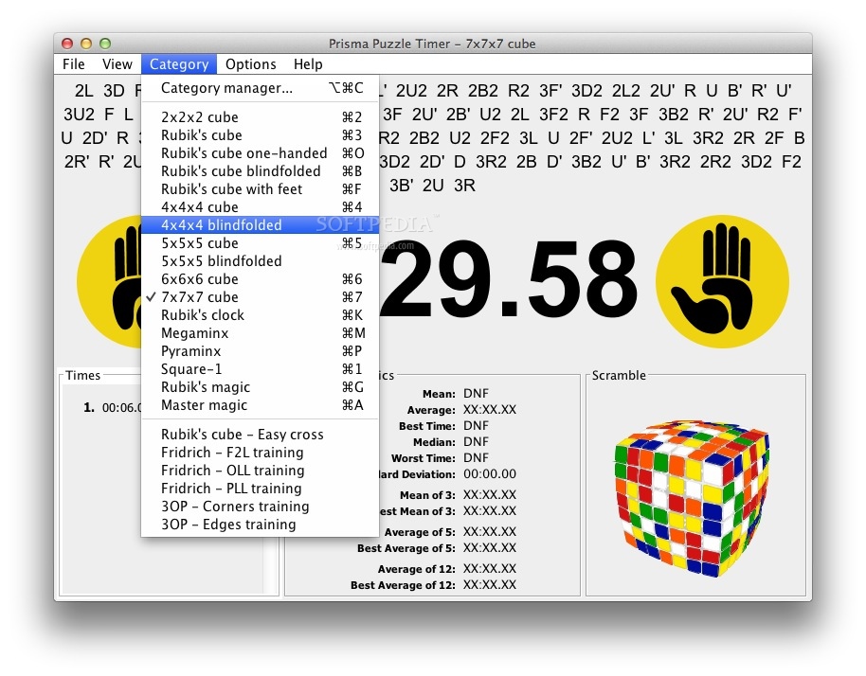Open the Category manager
This screenshot has width=866, height=676.
click(x=216, y=88)
